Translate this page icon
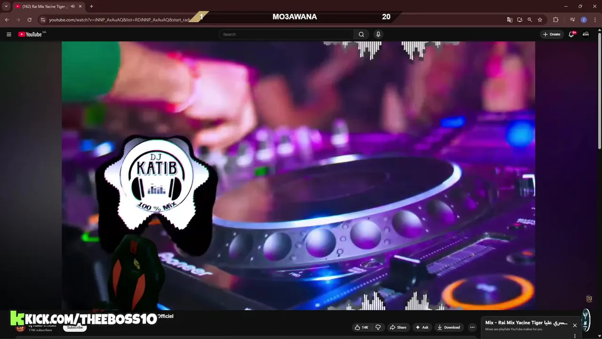 510,20
